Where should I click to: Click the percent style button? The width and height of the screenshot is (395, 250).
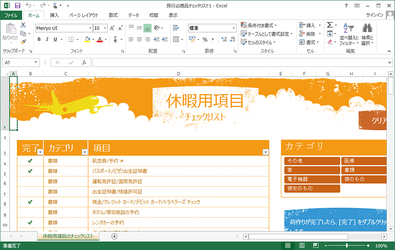[x=205, y=39]
